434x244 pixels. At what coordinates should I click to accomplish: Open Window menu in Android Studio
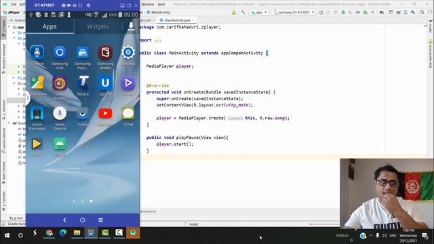pyautogui.click(x=148, y=5)
